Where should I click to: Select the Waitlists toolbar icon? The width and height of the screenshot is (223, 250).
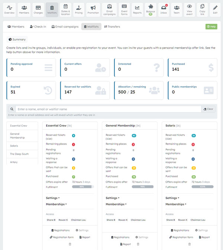[x=52, y=10]
